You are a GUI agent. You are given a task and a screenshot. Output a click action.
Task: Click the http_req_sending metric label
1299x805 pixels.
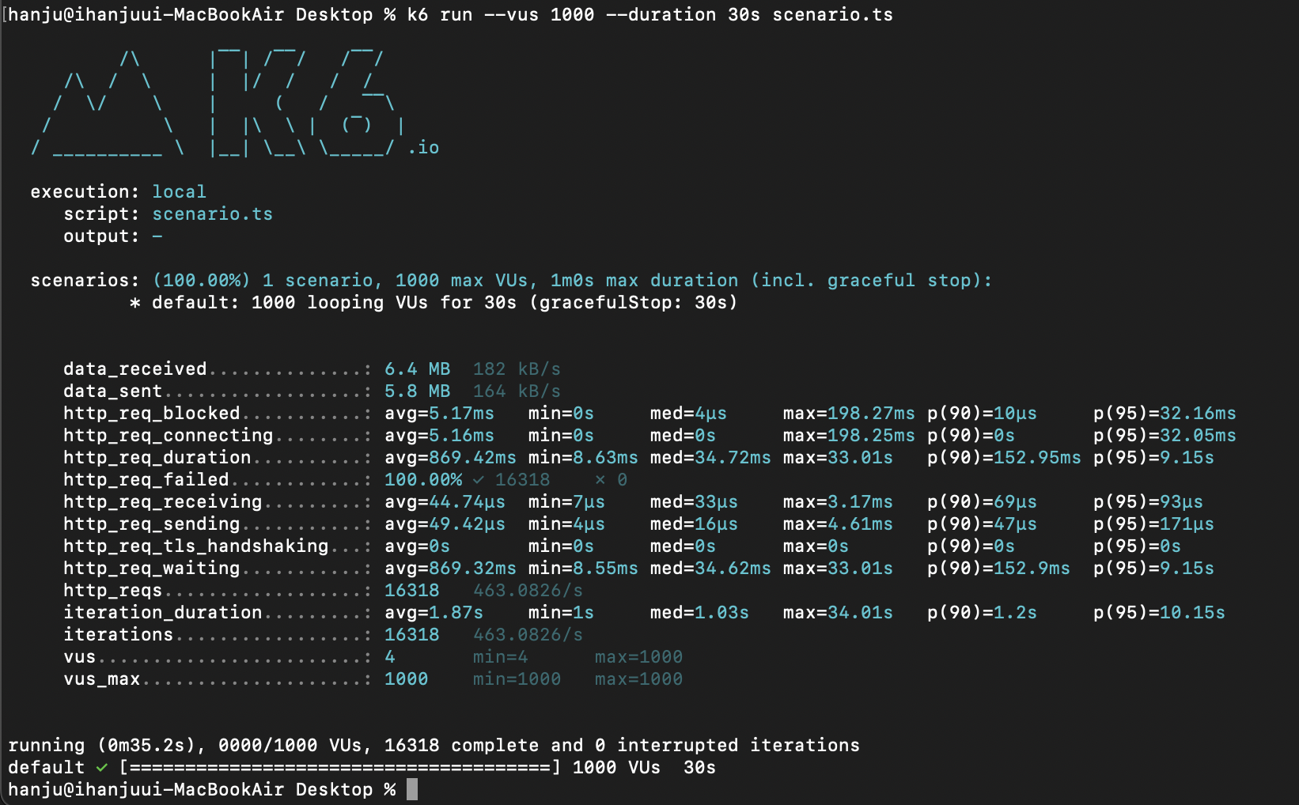152,524
